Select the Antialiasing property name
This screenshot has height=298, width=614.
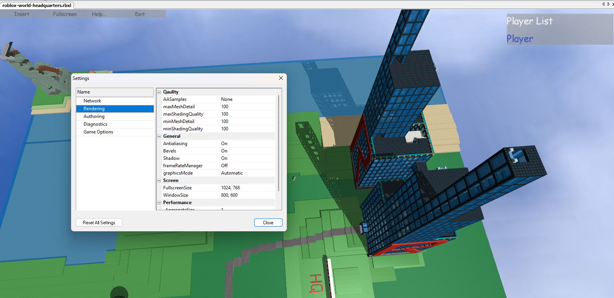pyautogui.click(x=175, y=144)
